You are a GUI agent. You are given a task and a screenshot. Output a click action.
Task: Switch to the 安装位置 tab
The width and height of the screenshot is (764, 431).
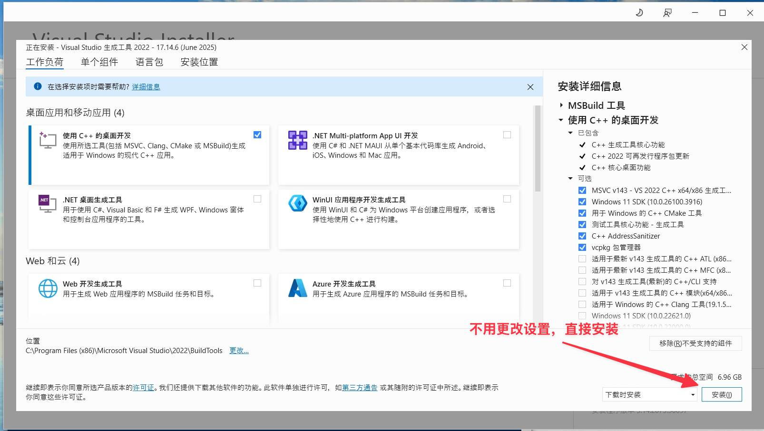[x=199, y=62]
